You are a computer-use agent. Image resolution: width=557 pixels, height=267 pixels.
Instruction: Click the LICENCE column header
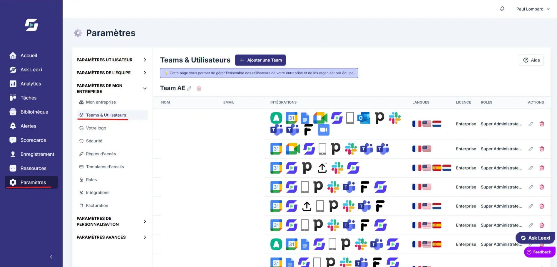[x=464, y=103]
